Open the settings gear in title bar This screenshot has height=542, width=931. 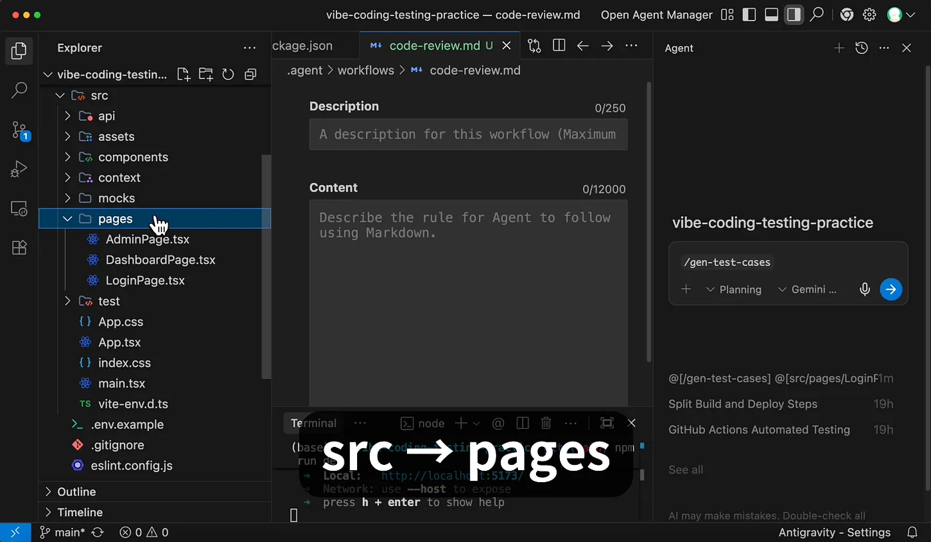coord(869,15)
